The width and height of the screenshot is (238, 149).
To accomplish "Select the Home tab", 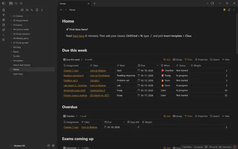I will (74, 4).
